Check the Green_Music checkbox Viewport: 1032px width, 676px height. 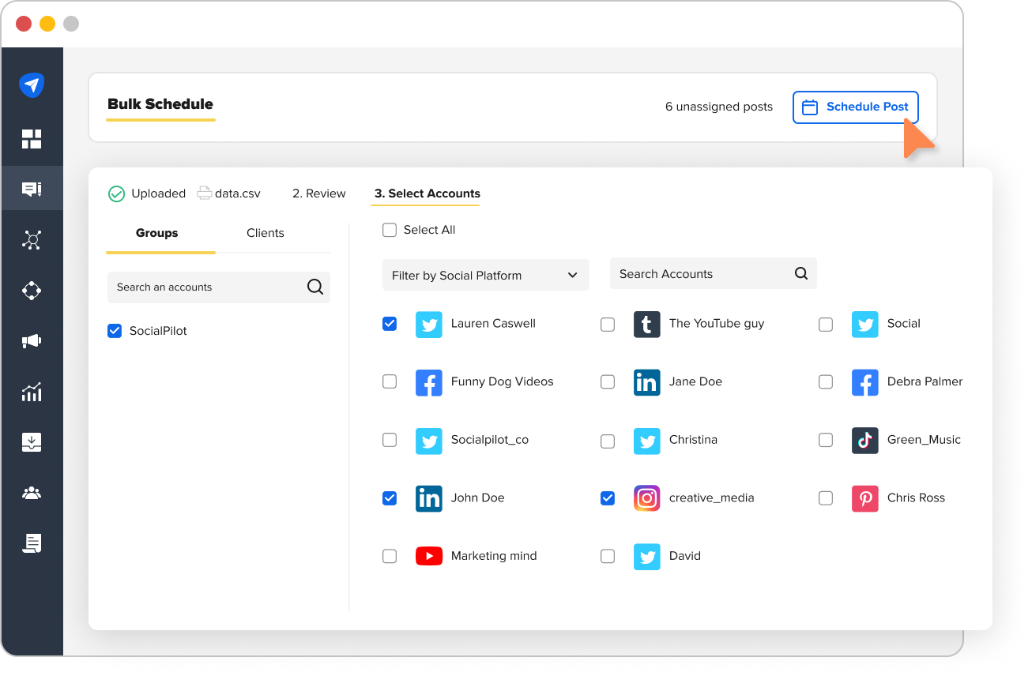tap(826, 440)
